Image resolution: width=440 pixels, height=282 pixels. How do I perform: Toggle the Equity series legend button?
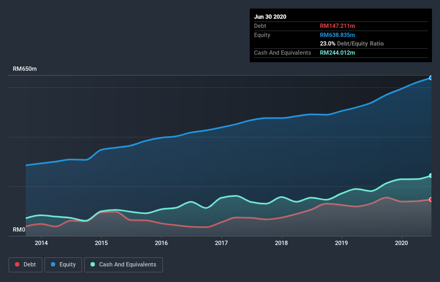click(63, 264)
